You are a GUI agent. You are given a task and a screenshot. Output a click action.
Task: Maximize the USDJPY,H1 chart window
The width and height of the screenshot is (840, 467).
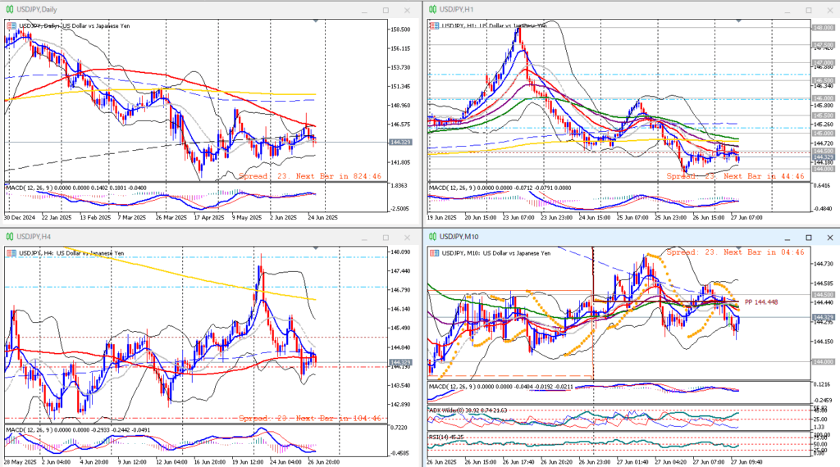point(809,10)
